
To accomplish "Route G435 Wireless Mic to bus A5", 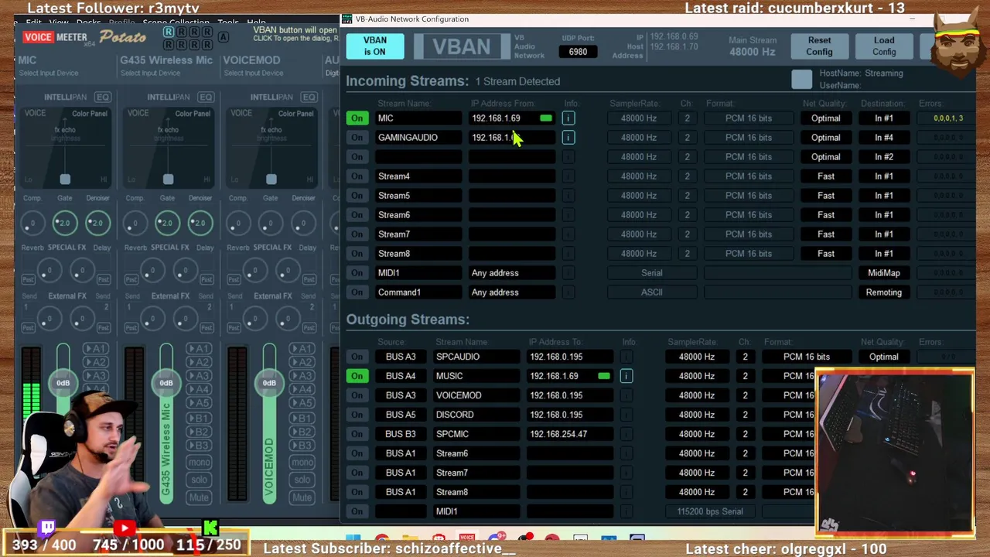I will 199,405.
